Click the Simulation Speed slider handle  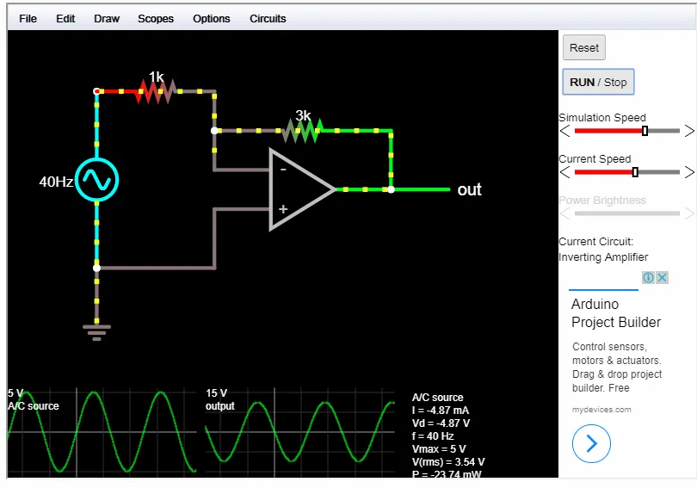(x=645, y=131)
